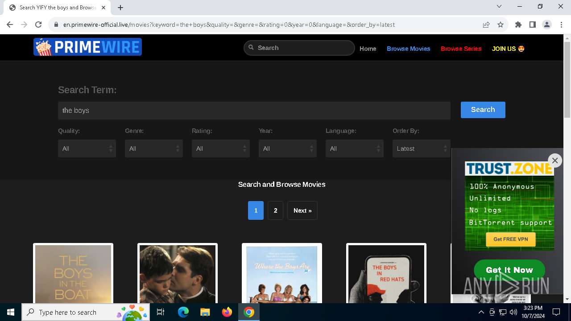571x321 pixels.
Task: Open Browse Movies
Action: 409,49
